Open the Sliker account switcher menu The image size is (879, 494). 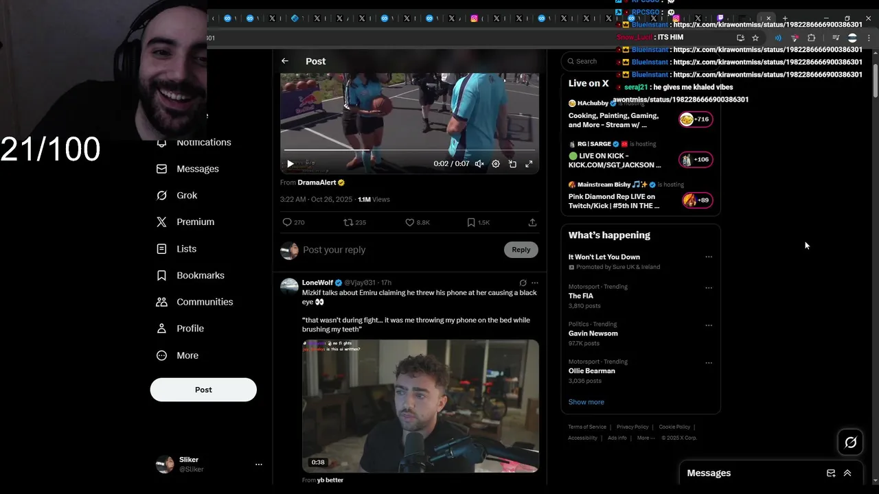209,464
